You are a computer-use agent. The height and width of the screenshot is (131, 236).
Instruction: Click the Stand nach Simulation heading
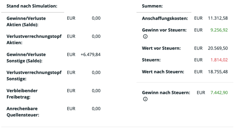click(32, 6)
